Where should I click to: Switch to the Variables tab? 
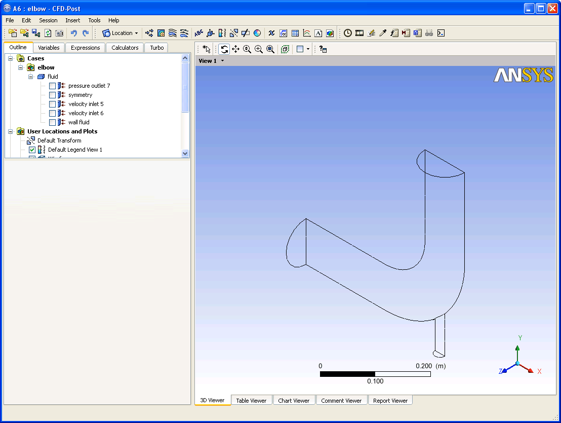(x=49, y=48)
